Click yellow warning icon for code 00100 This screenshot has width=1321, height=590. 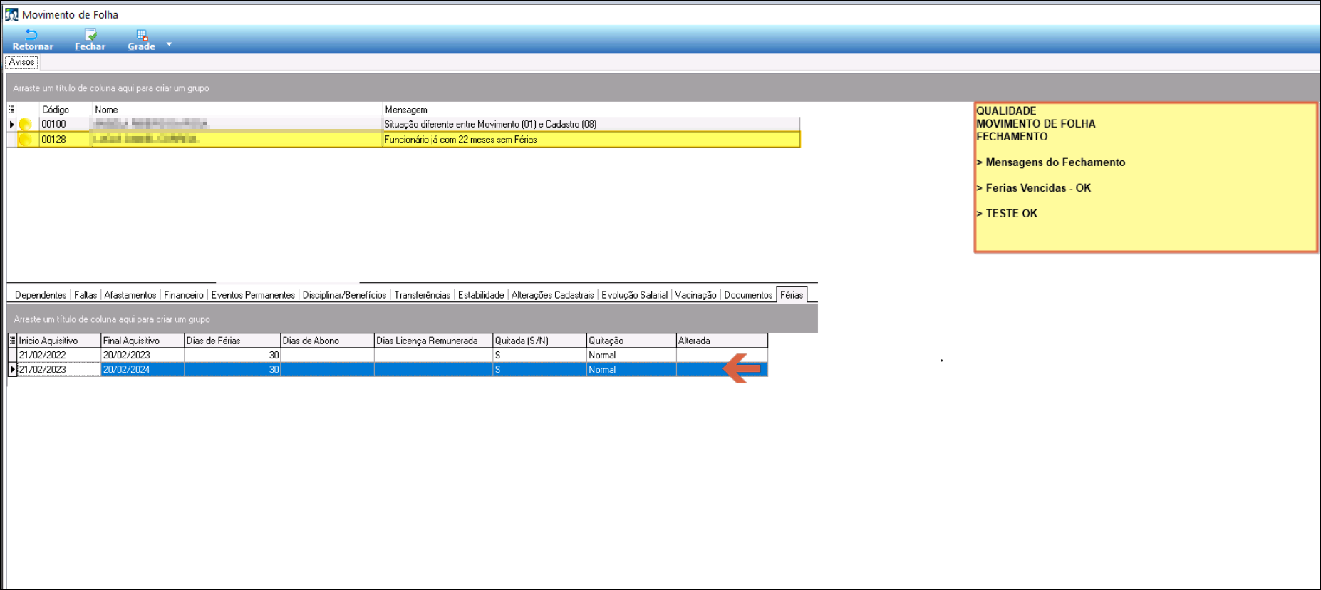click(x=26, y=125)
